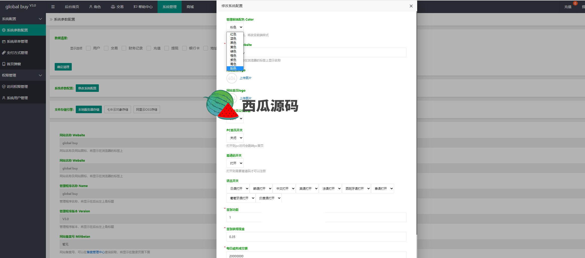Select 七牛云对象存储 storage engine
Viewport: 585px width, 258px height.
(118, 109)
